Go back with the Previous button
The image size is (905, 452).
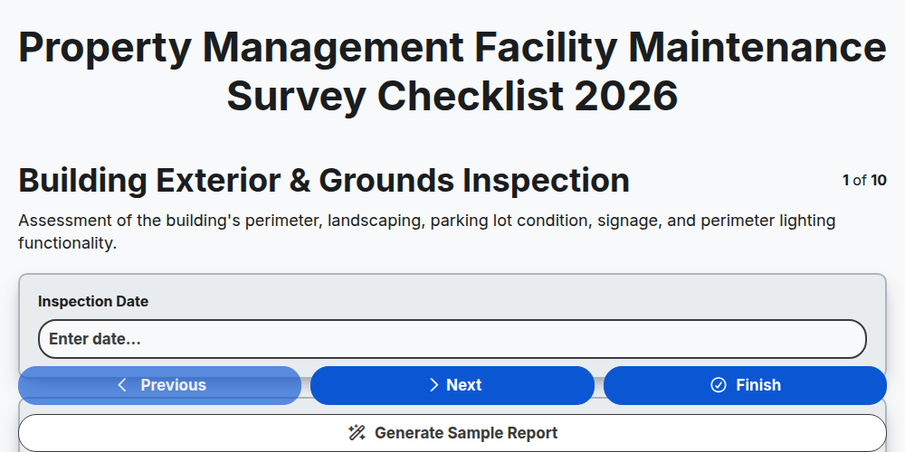[x=160, y=385]
